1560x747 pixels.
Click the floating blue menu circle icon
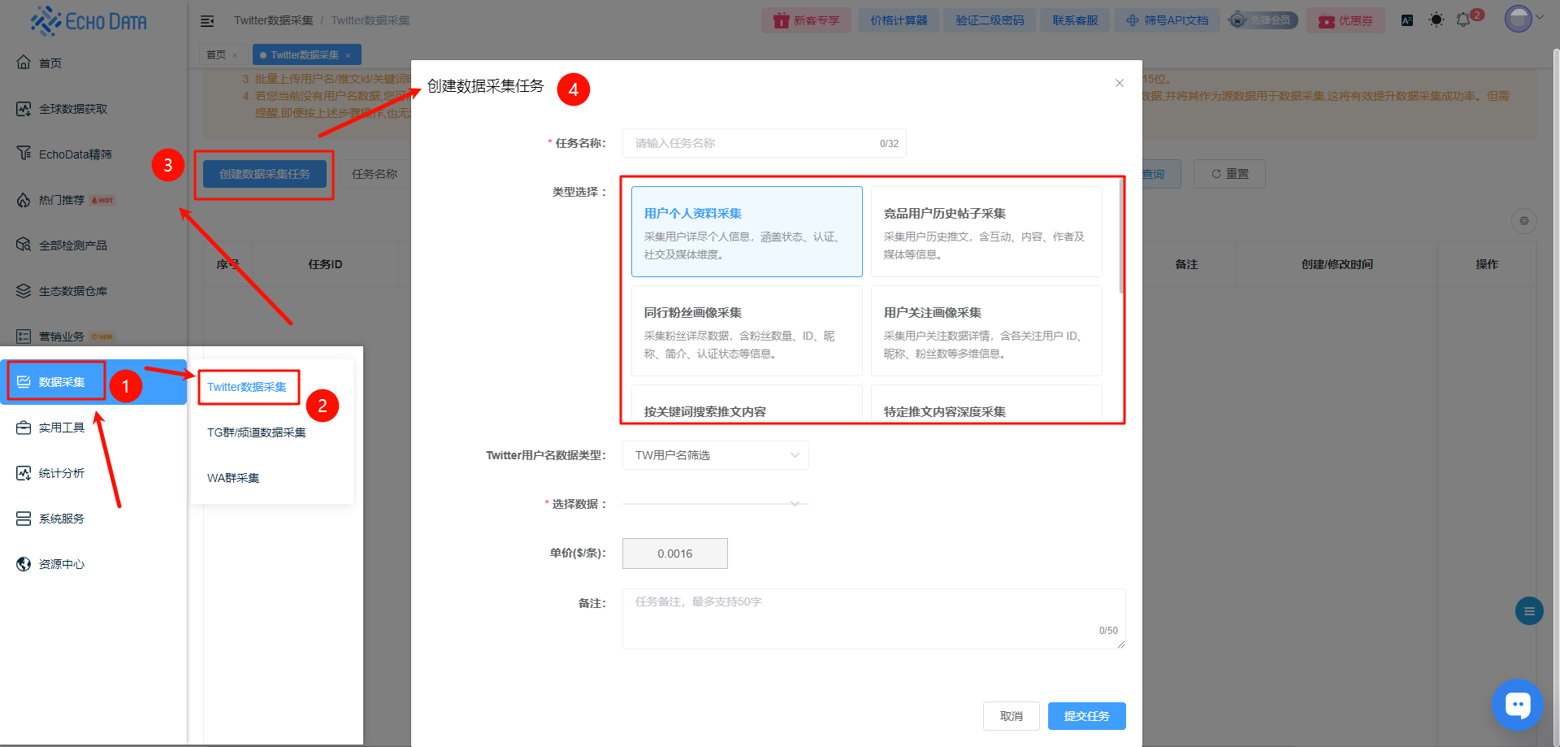1529,611
